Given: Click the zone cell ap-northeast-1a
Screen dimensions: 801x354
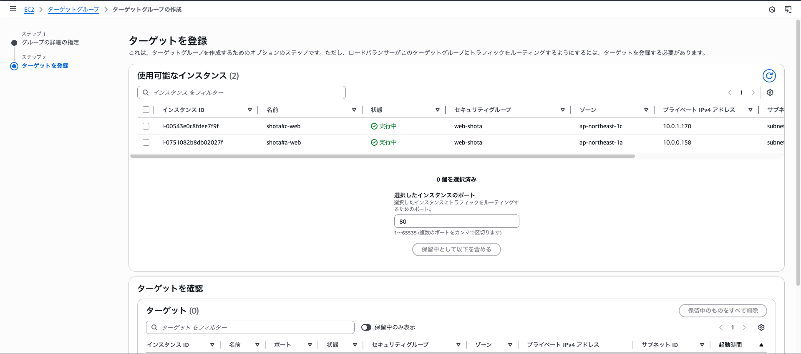Looking at the screenshot, I should point(601,142).
